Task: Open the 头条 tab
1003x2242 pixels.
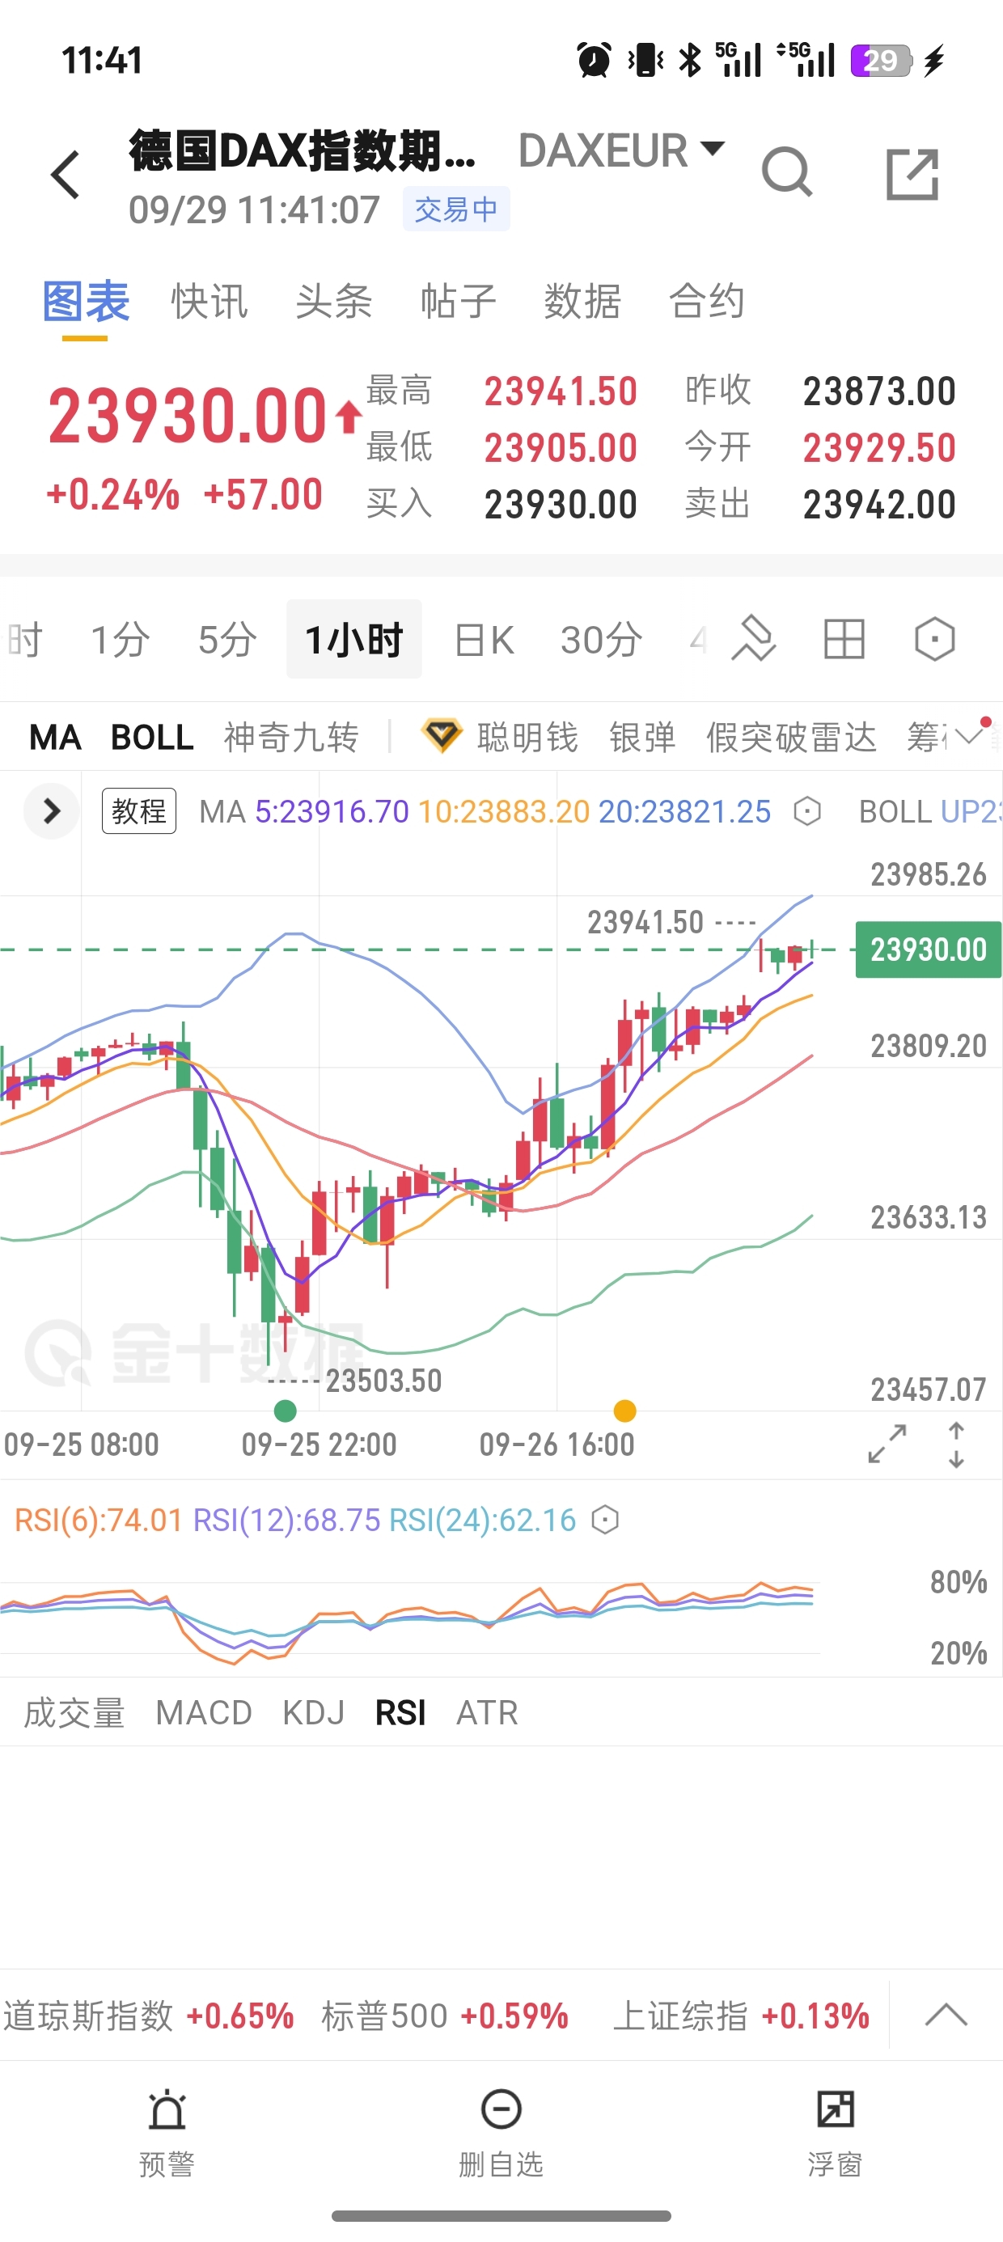Action: coord(334,302)
